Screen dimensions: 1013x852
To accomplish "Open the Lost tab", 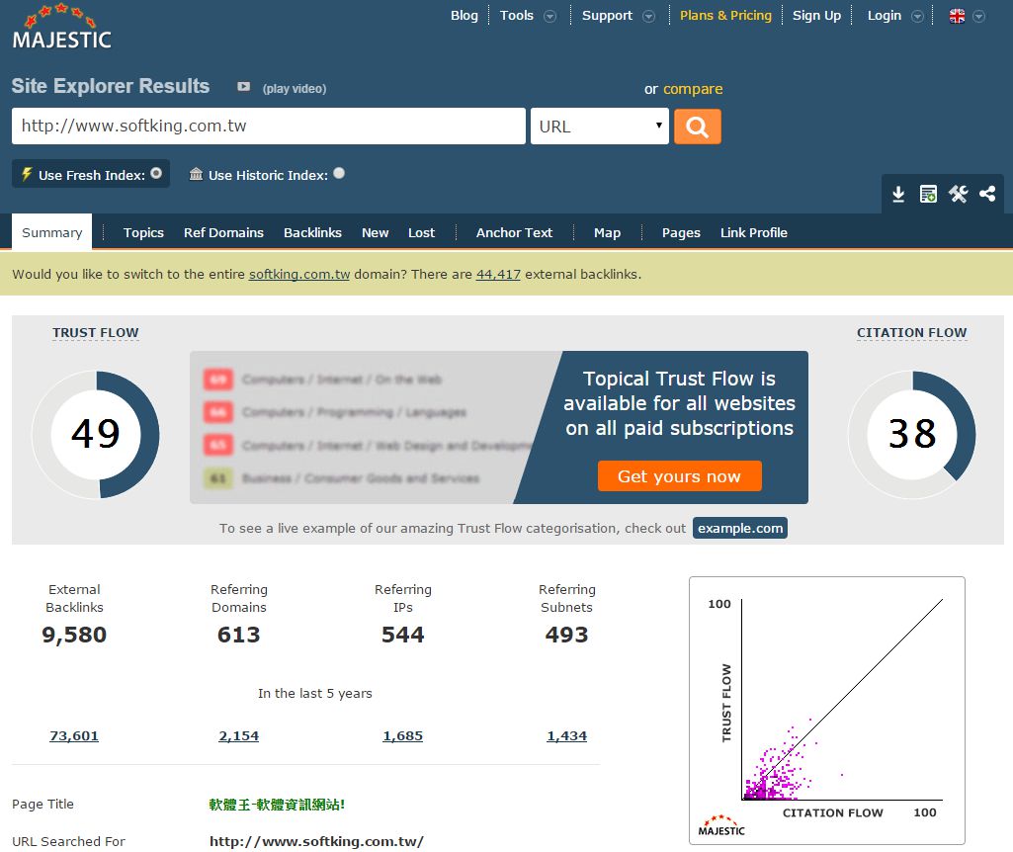I will point(421,232).
